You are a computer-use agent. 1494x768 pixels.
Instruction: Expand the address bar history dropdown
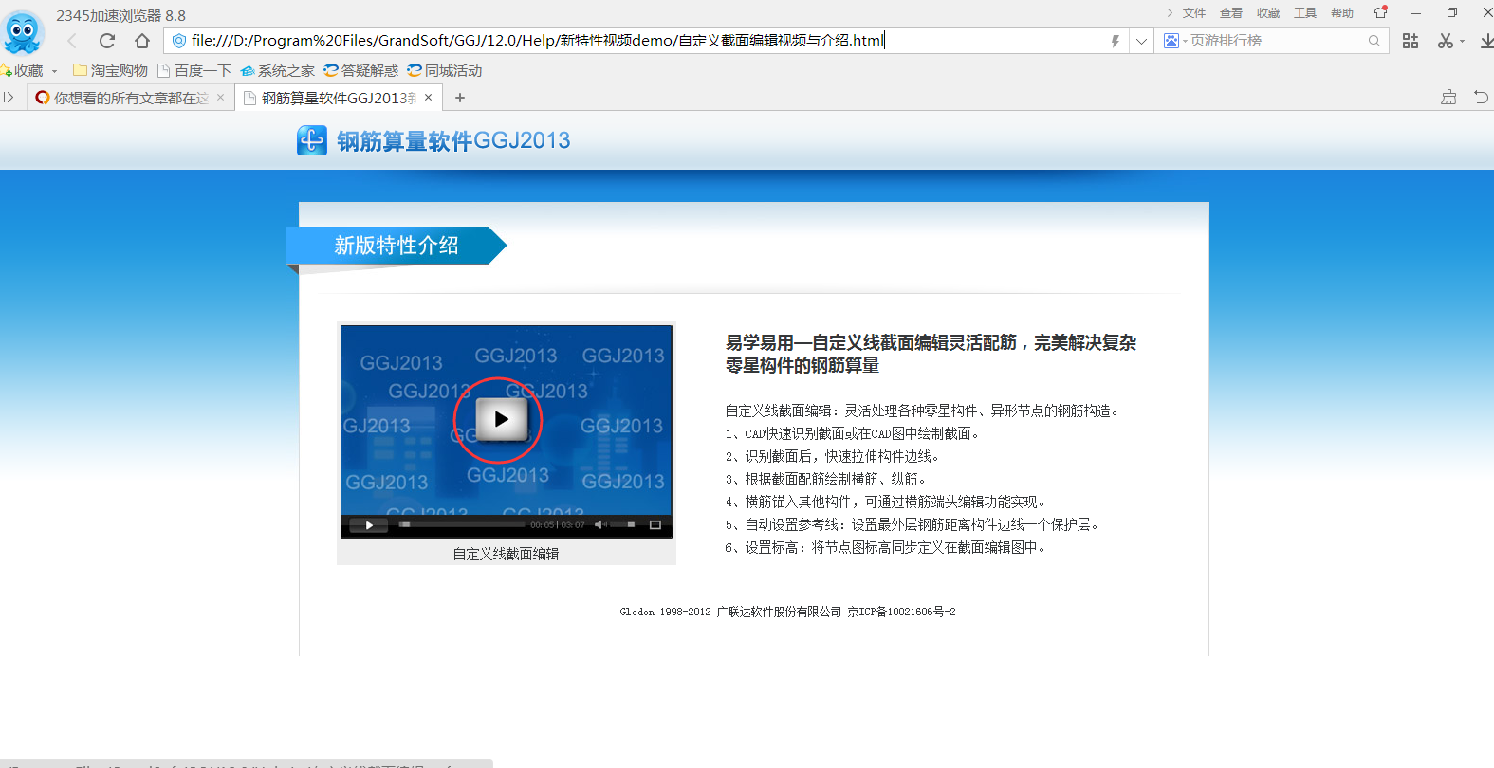[1141, 41]
